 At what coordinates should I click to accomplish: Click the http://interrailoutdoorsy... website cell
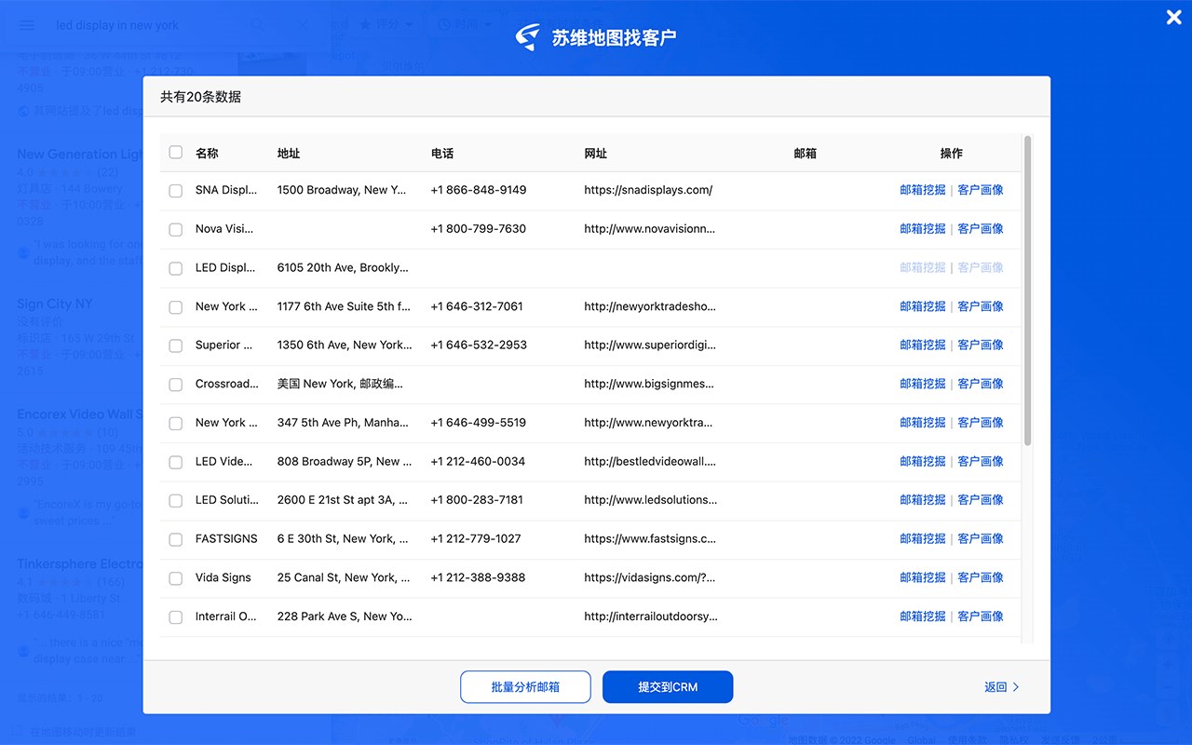pyautogui.click(x=651, y=616)
